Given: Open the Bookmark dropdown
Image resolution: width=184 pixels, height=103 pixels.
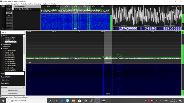Looking at the screenshot, I should coord(13,87).
